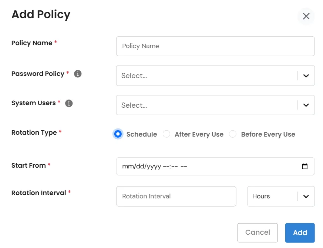Click the Rotation Type label
This screenshot has width=323, height=248.
click(x=34, y=133)
